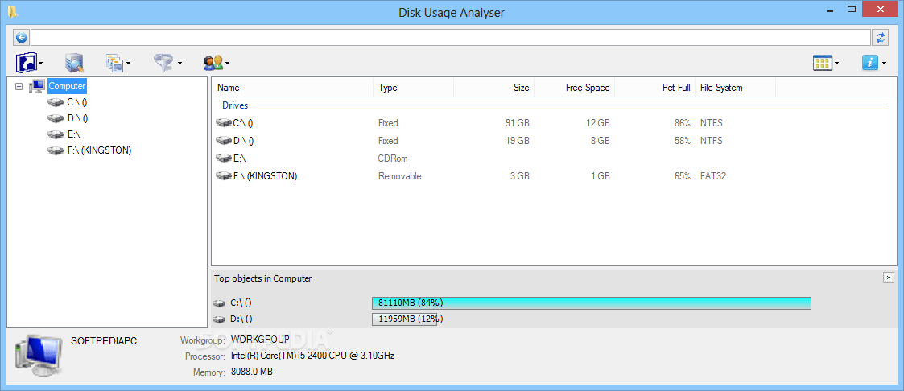The image size is (904, 391).
Task: Click the folder app icon in title bar
Action: [x=13, y=11]
